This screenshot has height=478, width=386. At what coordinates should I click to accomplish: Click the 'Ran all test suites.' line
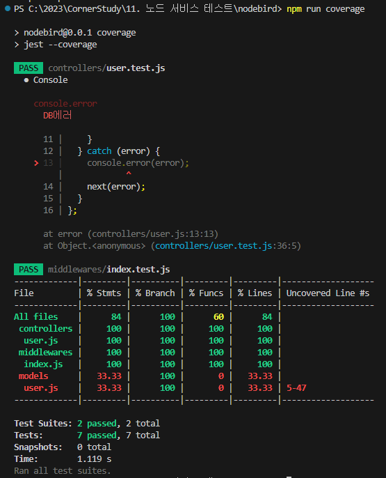pos(63,471)
